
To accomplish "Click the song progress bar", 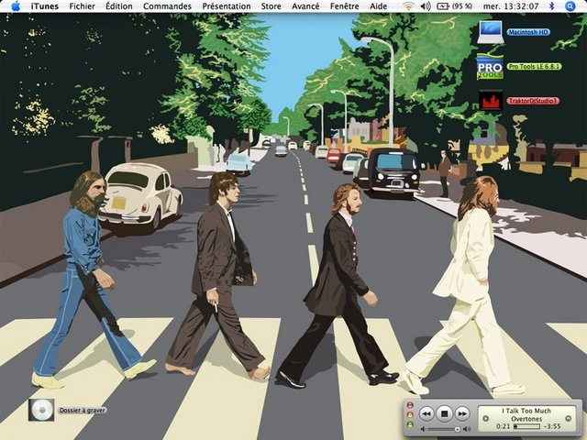I will click(x=526, y=426).
